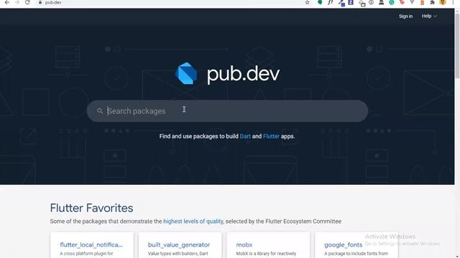Open the Extensions puzzle piece menu

point(432,2)
